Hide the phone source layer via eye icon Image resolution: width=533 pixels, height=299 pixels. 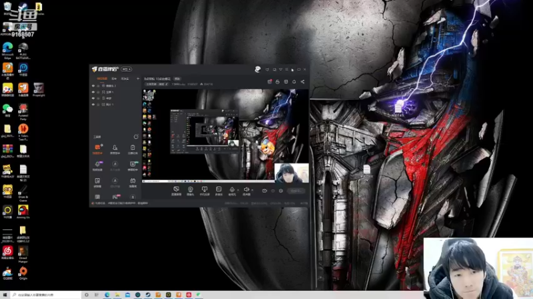coord(93,98)
